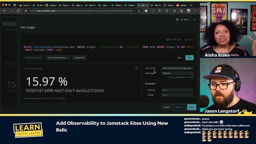
Task: Click the browser address bar URL
Action: pos(82,11)
